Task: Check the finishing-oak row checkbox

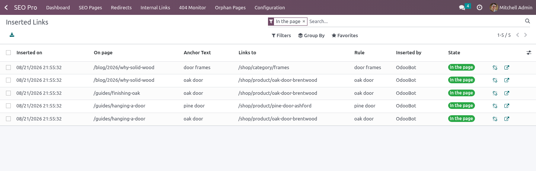Action: point(8,93)
